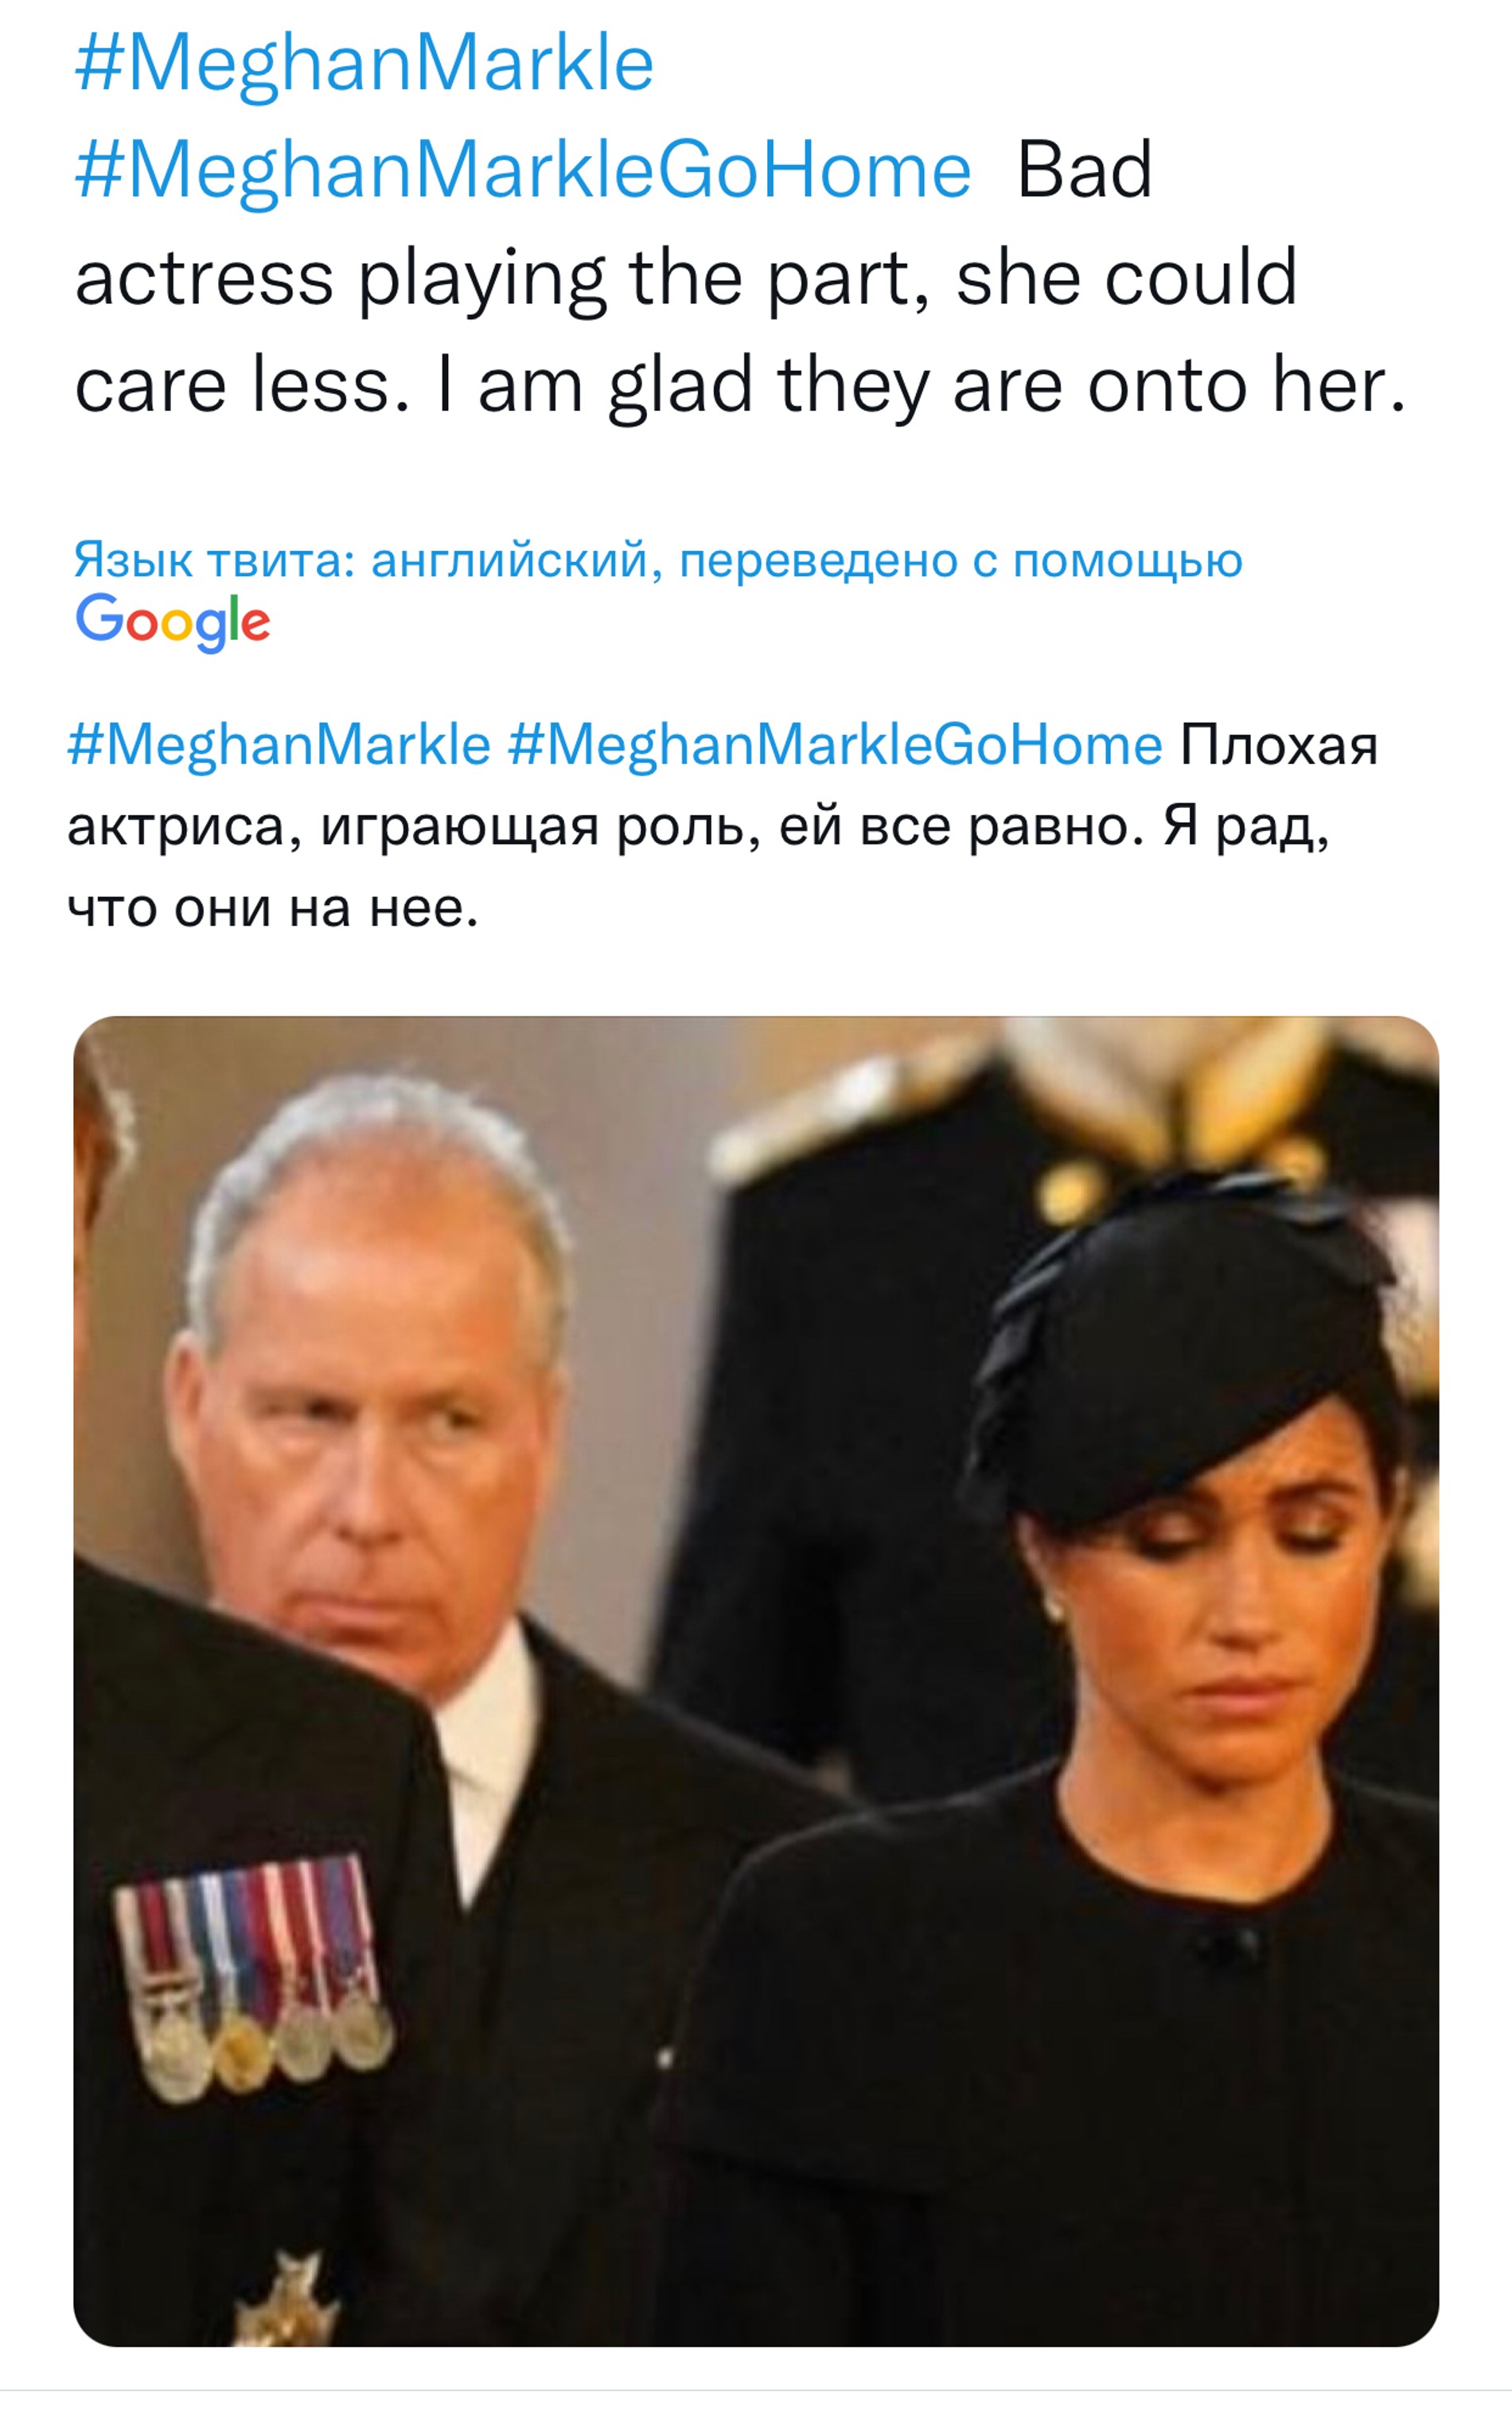Click the Russian text 'что они на нее.'

click(x=273, y=909)
